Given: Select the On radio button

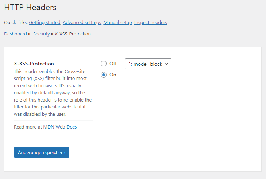Looking at the screenshot, I should (x=104, y=75).
